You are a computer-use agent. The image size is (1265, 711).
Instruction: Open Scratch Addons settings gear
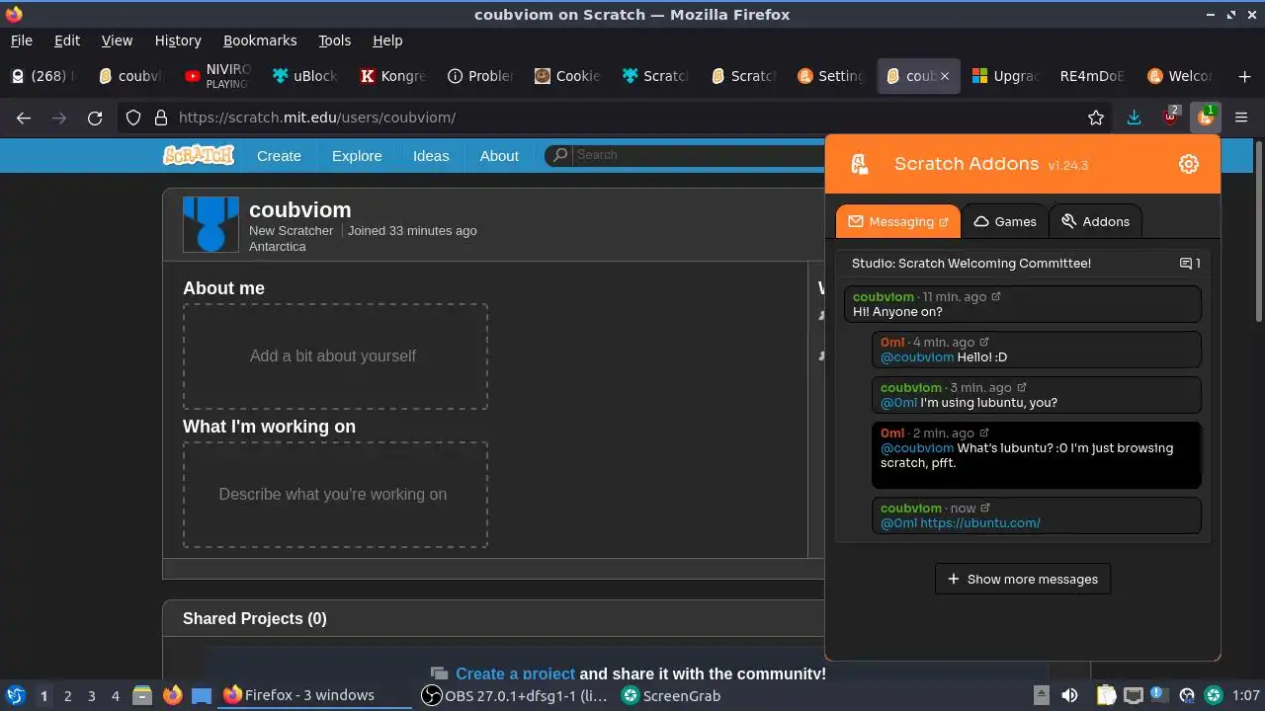coord(1189,164)
